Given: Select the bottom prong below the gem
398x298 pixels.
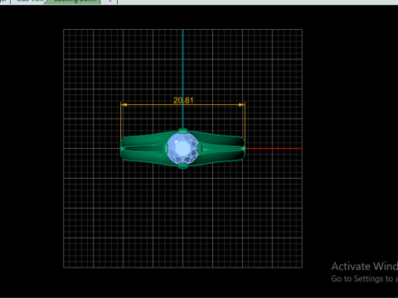Looking at the screenshot, I should (182, 166).
